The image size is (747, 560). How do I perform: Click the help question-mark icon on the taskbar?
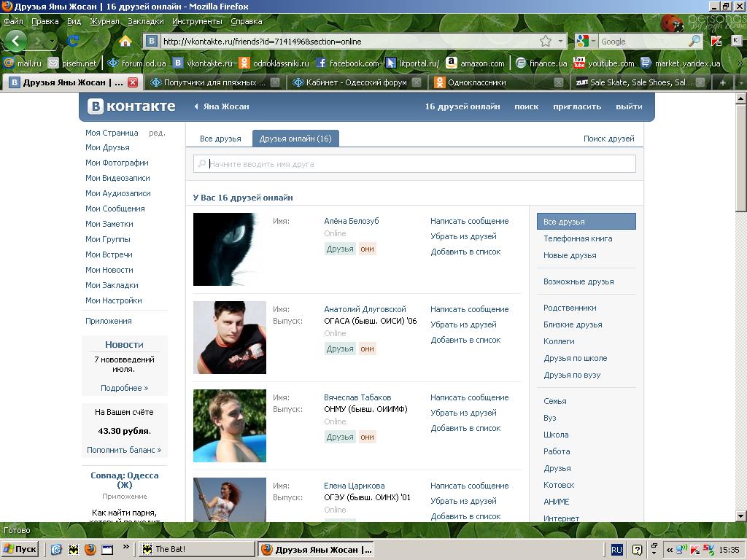tap(637, 550)
